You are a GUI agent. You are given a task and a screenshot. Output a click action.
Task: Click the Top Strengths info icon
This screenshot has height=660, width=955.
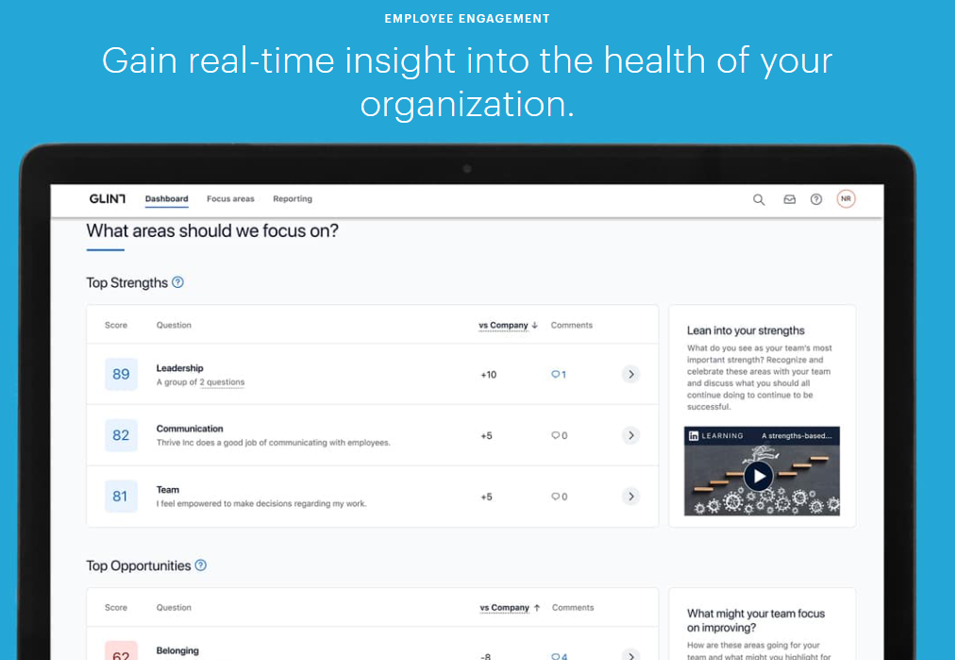pyautogui.click(x=177, y=282)
